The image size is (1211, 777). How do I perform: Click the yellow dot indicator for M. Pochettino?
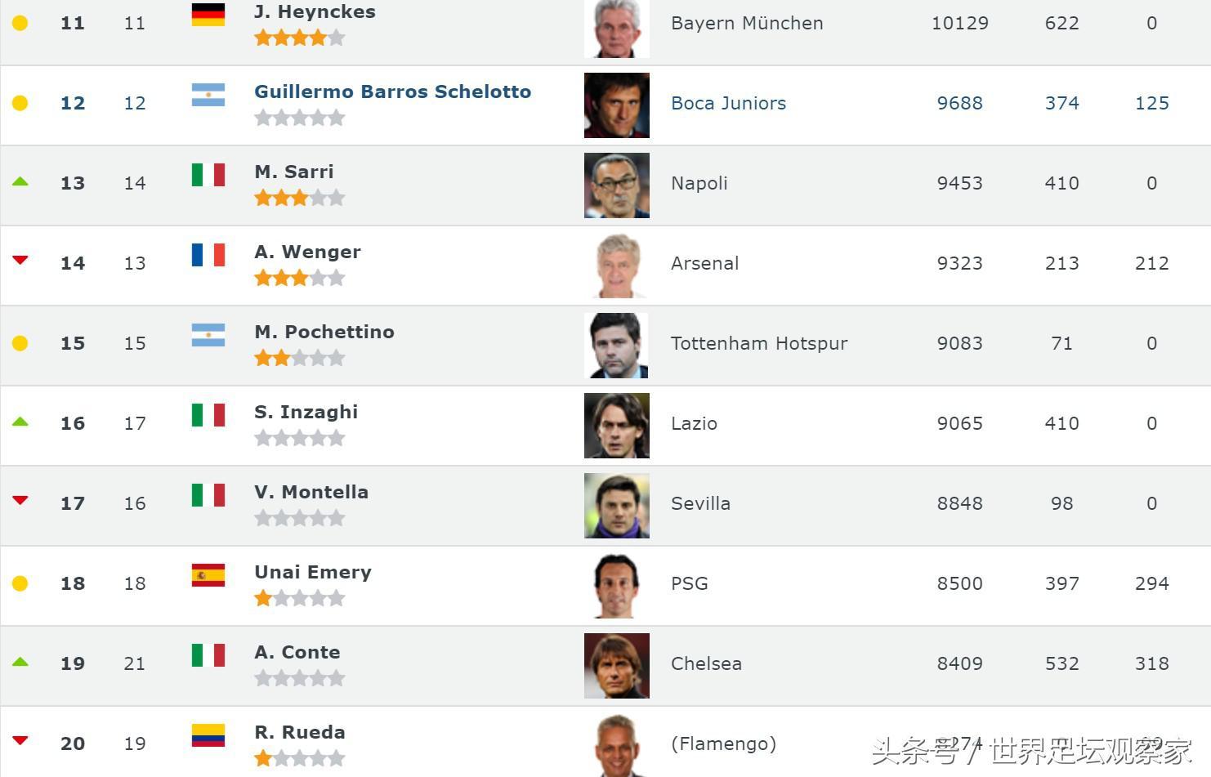pyautogui.click(x=20, y=343)
